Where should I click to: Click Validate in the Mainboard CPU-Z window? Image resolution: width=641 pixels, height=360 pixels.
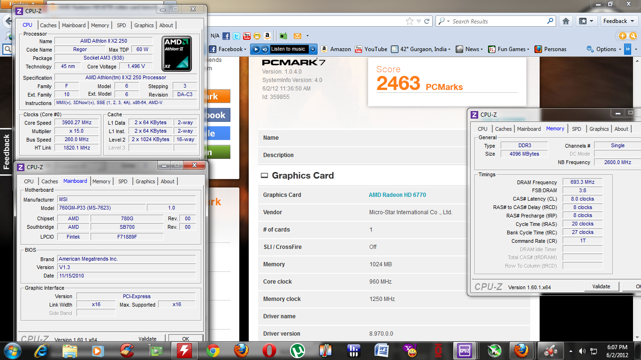click(x=147, y=338)
